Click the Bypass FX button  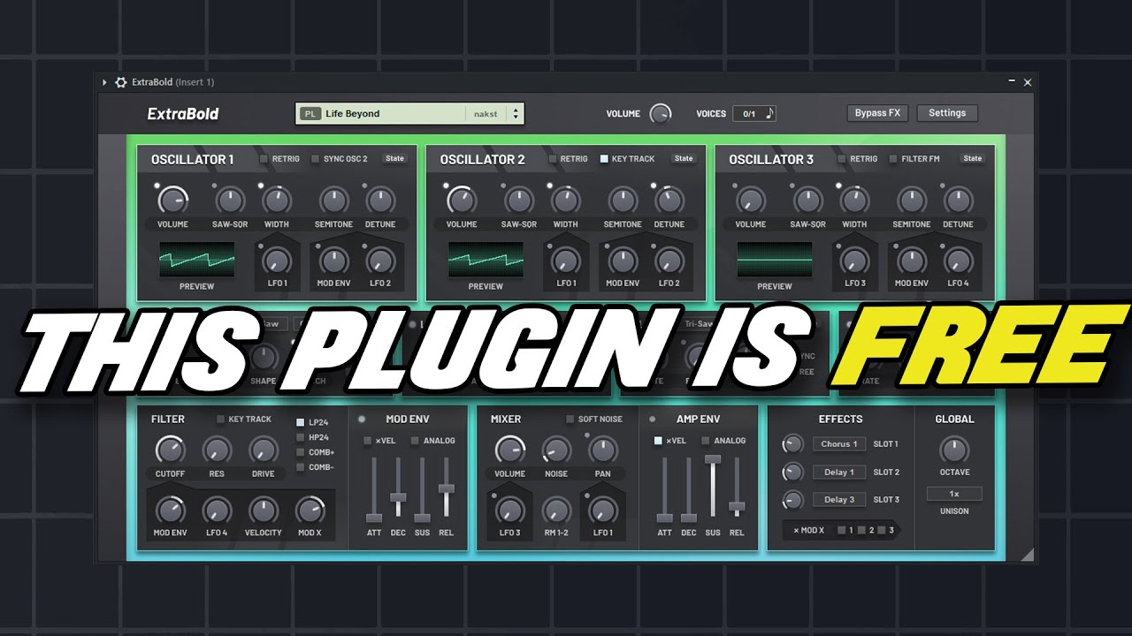coord(877,113)
